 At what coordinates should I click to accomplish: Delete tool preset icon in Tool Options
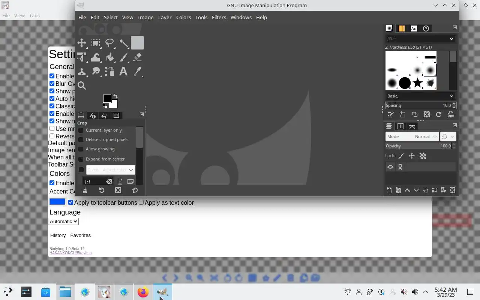118,190
